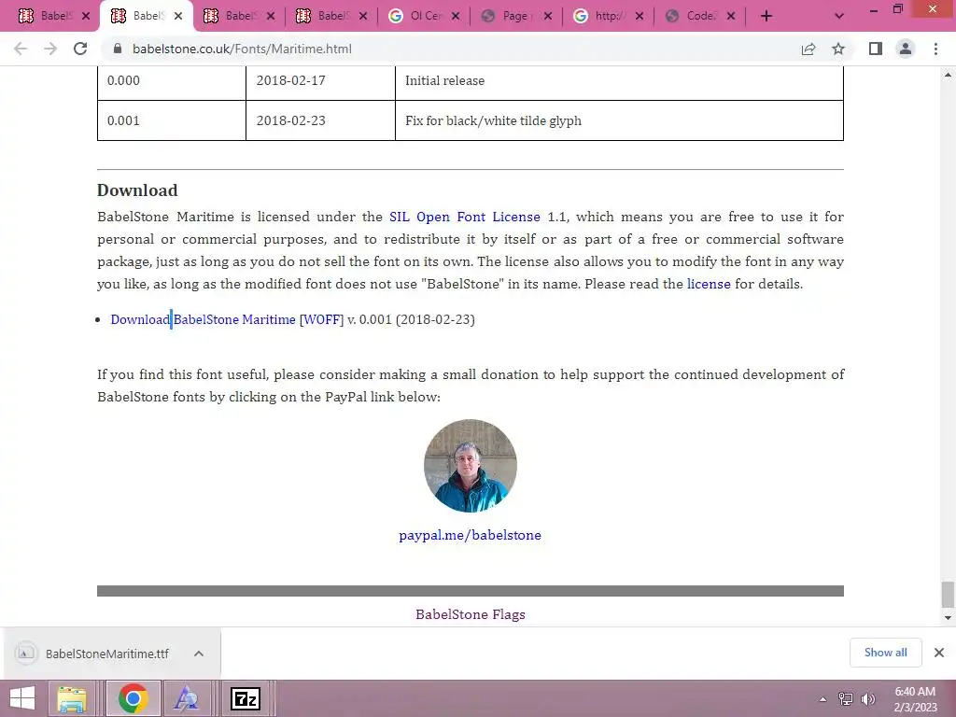956x717 pixels.
Task: Open 7-Zip from the taskbar
Action: coord(246,698)
